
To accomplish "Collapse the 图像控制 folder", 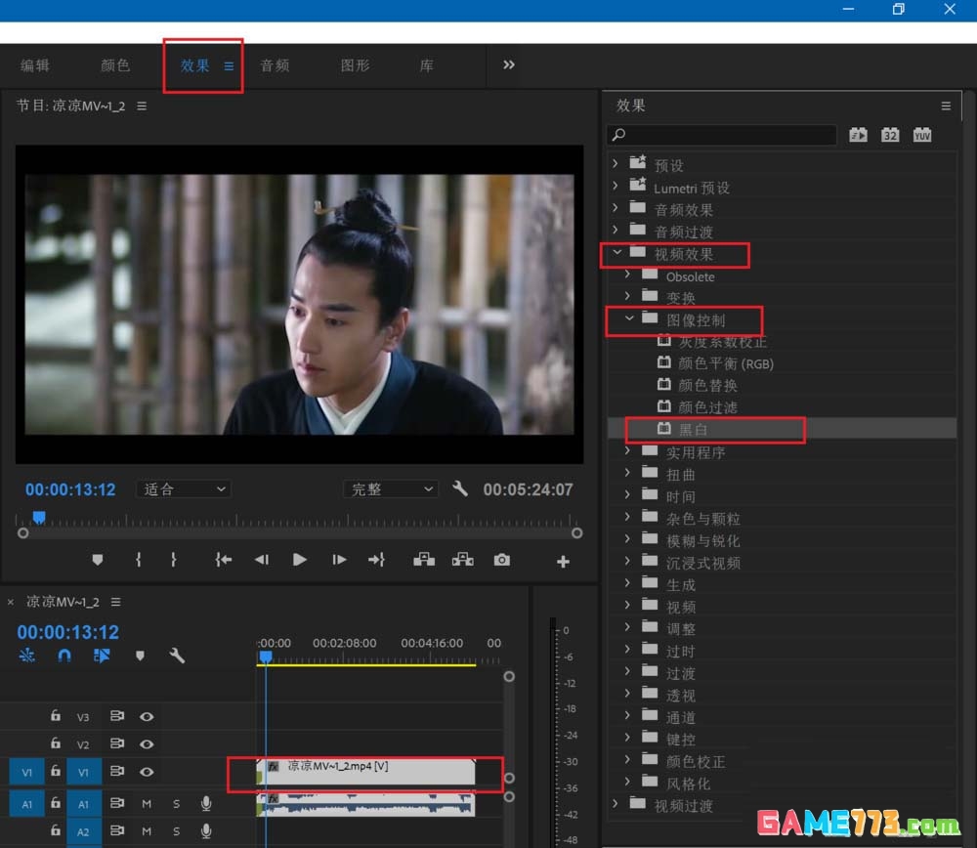I will pyautogui.click(x=629, y=318).
